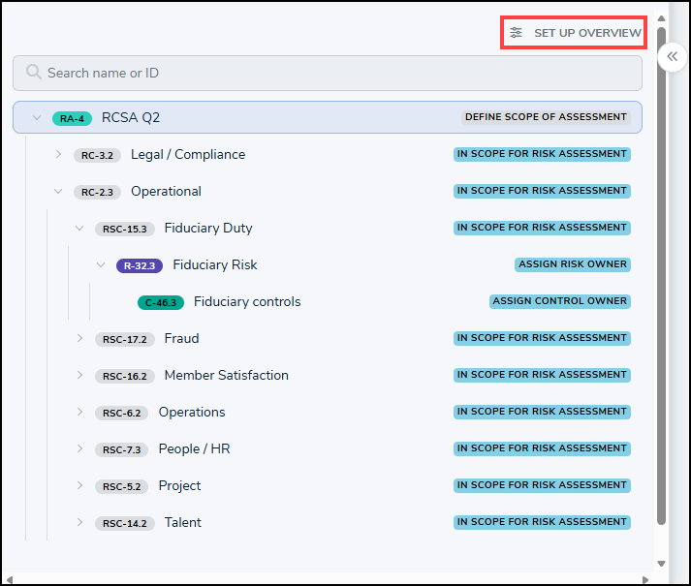Click the Assign Risk Owner status tag
691x586 pixels.
click(x=573, y=264)
